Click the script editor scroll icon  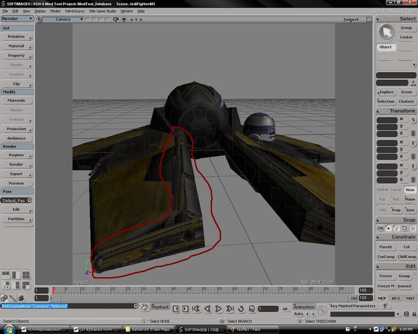(145, 307)
